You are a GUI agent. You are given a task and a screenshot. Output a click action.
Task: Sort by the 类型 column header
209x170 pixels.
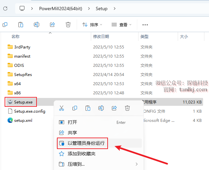point(144,36)
